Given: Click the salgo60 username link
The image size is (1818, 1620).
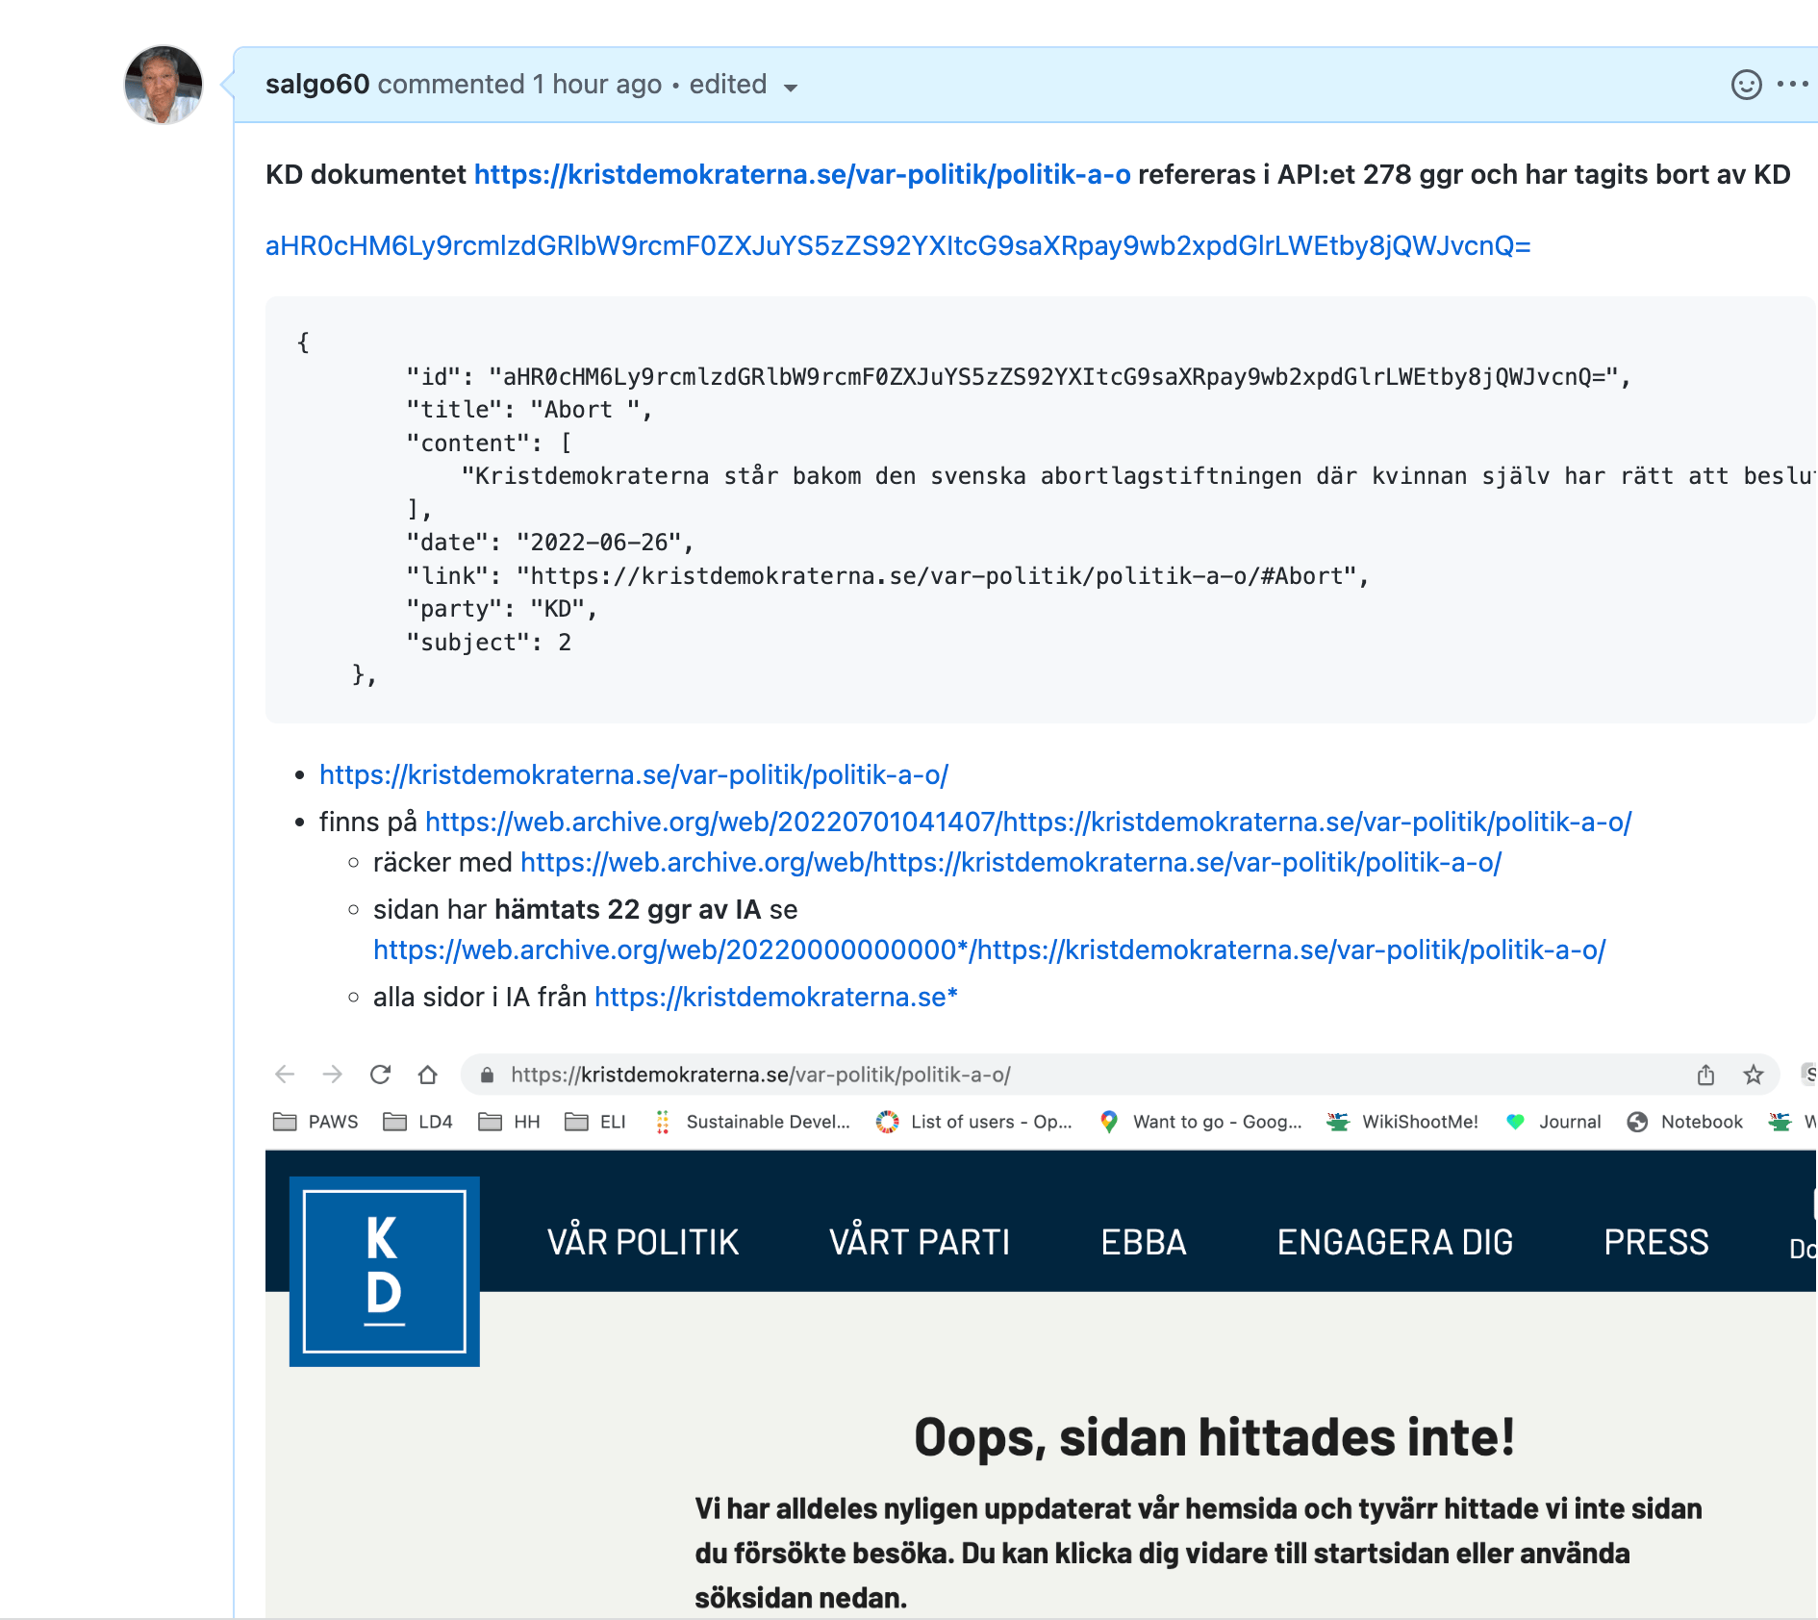Looking at the screenshot, I should point(317,85).
